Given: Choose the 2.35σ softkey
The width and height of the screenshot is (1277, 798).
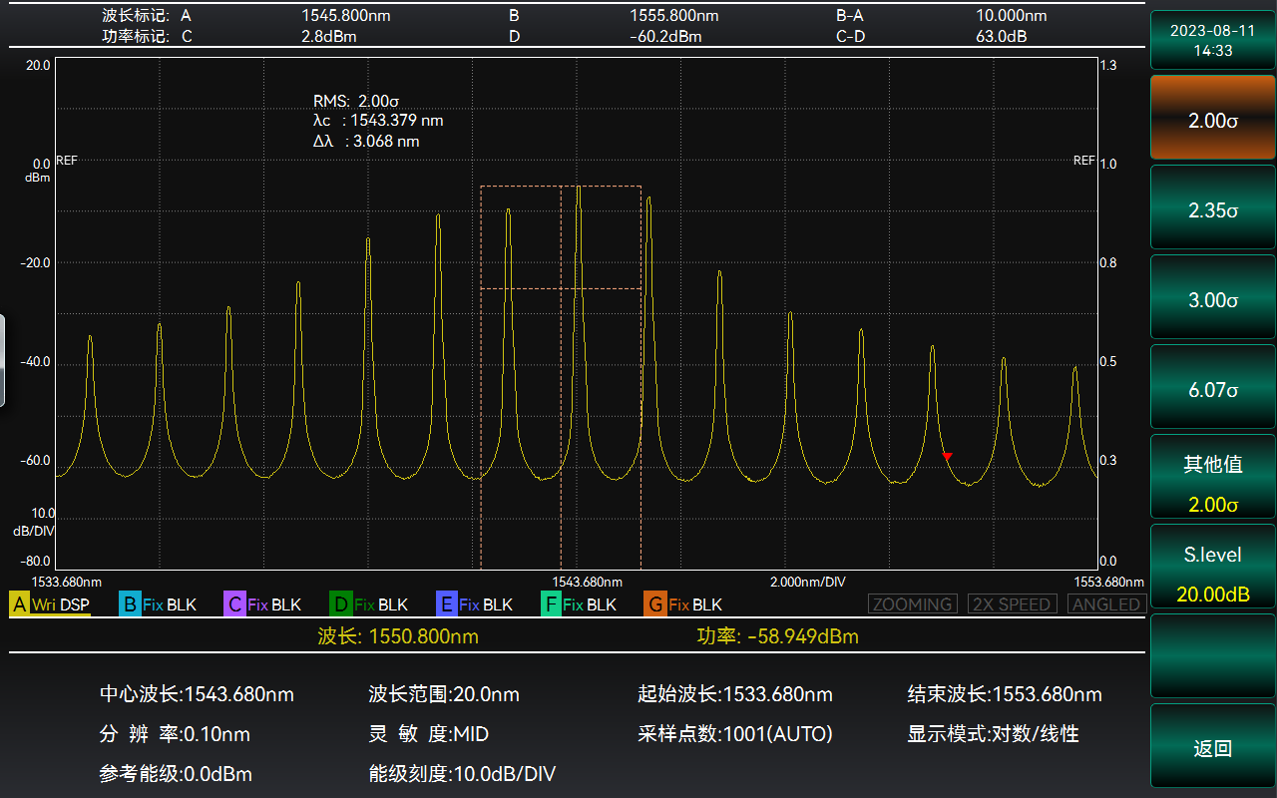Looking at the screenshot, I should point(1212,209).
